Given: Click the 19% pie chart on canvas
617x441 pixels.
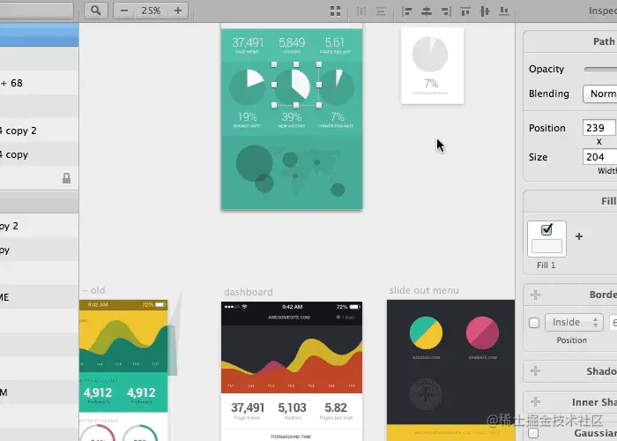Looking at the screenshot, I should (247, 87).
